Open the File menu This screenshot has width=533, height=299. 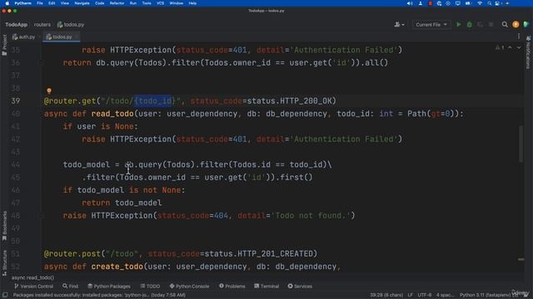point(40,3)
